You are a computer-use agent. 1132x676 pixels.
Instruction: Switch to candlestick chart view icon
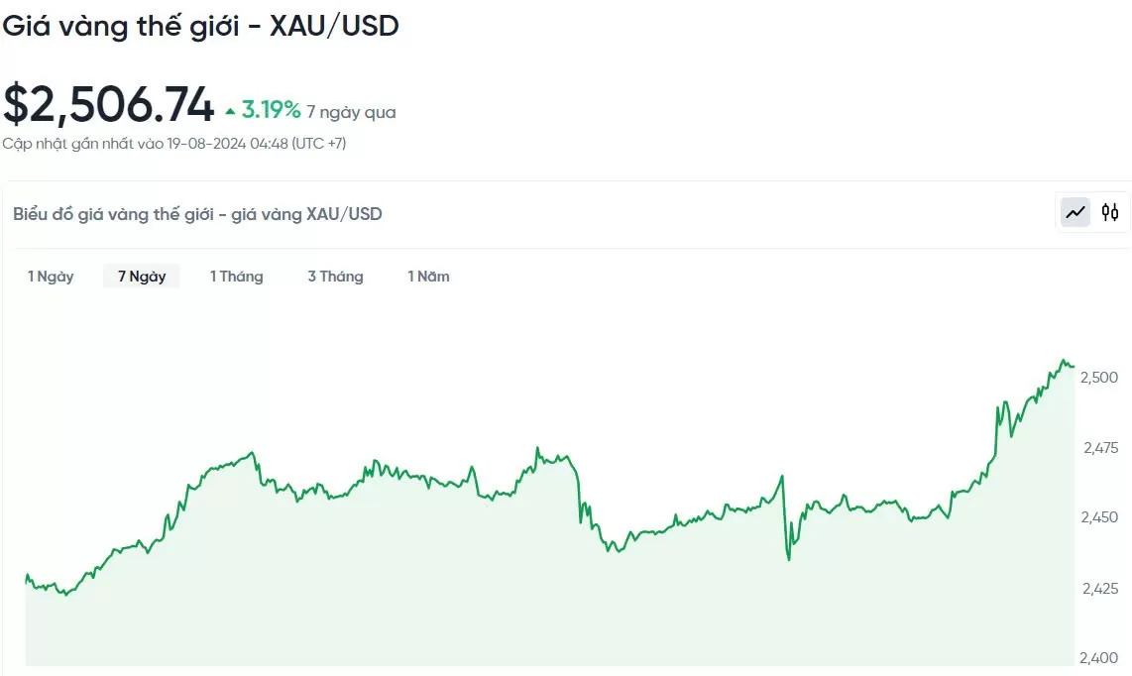(x=1110, y=212)
